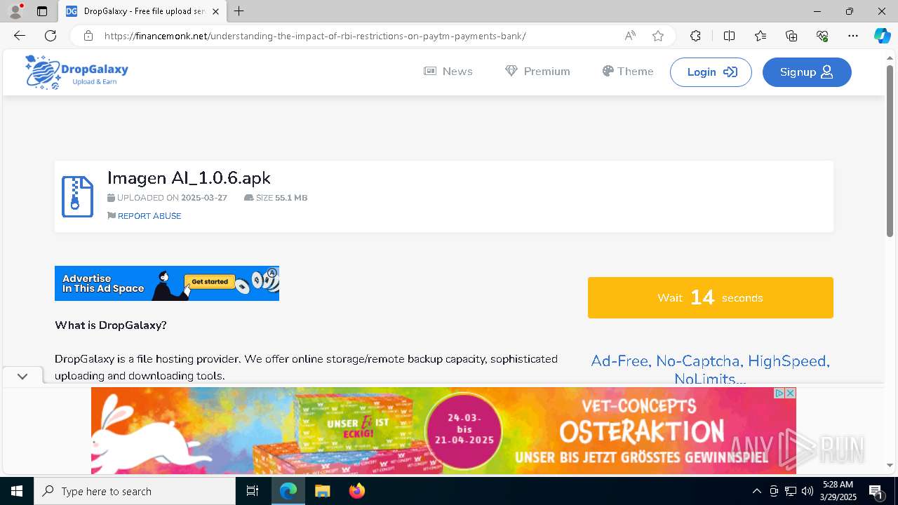The image size is (898, 505).
Task: Select the 'What is DropGalaxy?' heading
Action: (111, 325)
